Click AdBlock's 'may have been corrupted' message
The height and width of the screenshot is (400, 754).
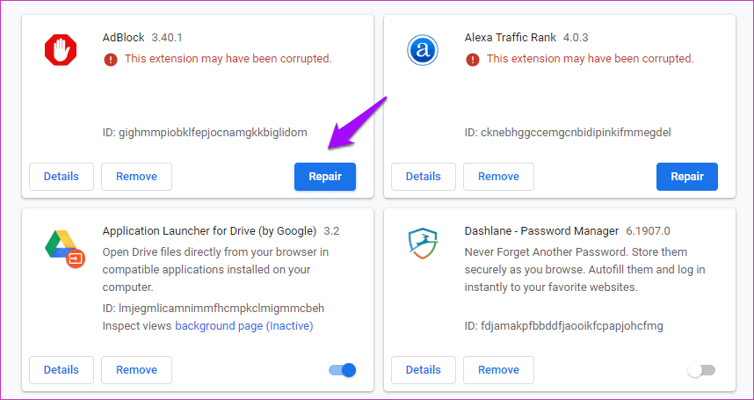click(228, 59)
